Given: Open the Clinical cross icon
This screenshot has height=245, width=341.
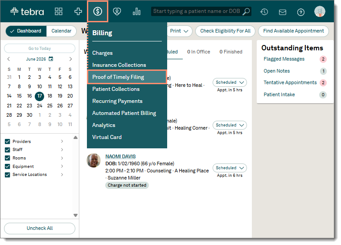Looking at the screenshot, I should coord(78,11).
